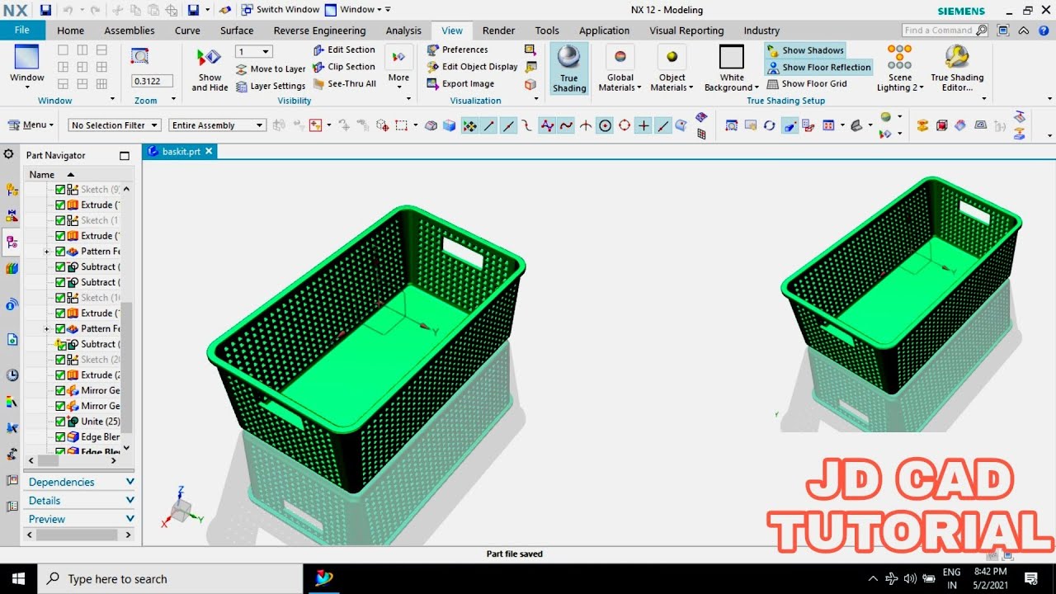Open the Analysis ribbon tab
This screenshot has width=1056, height=594.
(x=403, y=31)
